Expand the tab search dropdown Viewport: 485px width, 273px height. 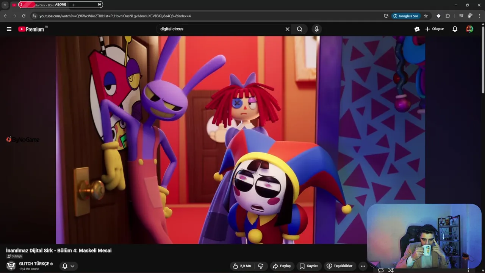coord(5,5)
